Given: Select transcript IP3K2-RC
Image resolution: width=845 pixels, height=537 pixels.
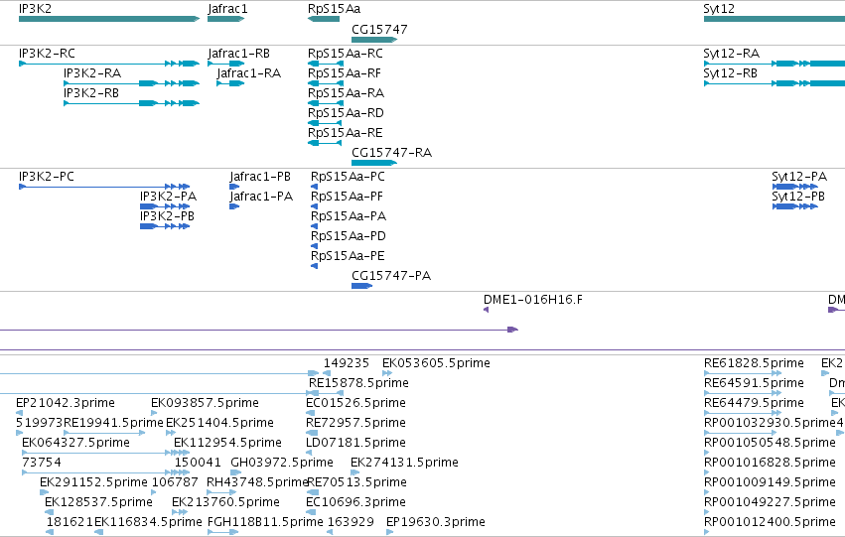Looking at the screenshot, I should pyautogui.click(x=109, y=64).
